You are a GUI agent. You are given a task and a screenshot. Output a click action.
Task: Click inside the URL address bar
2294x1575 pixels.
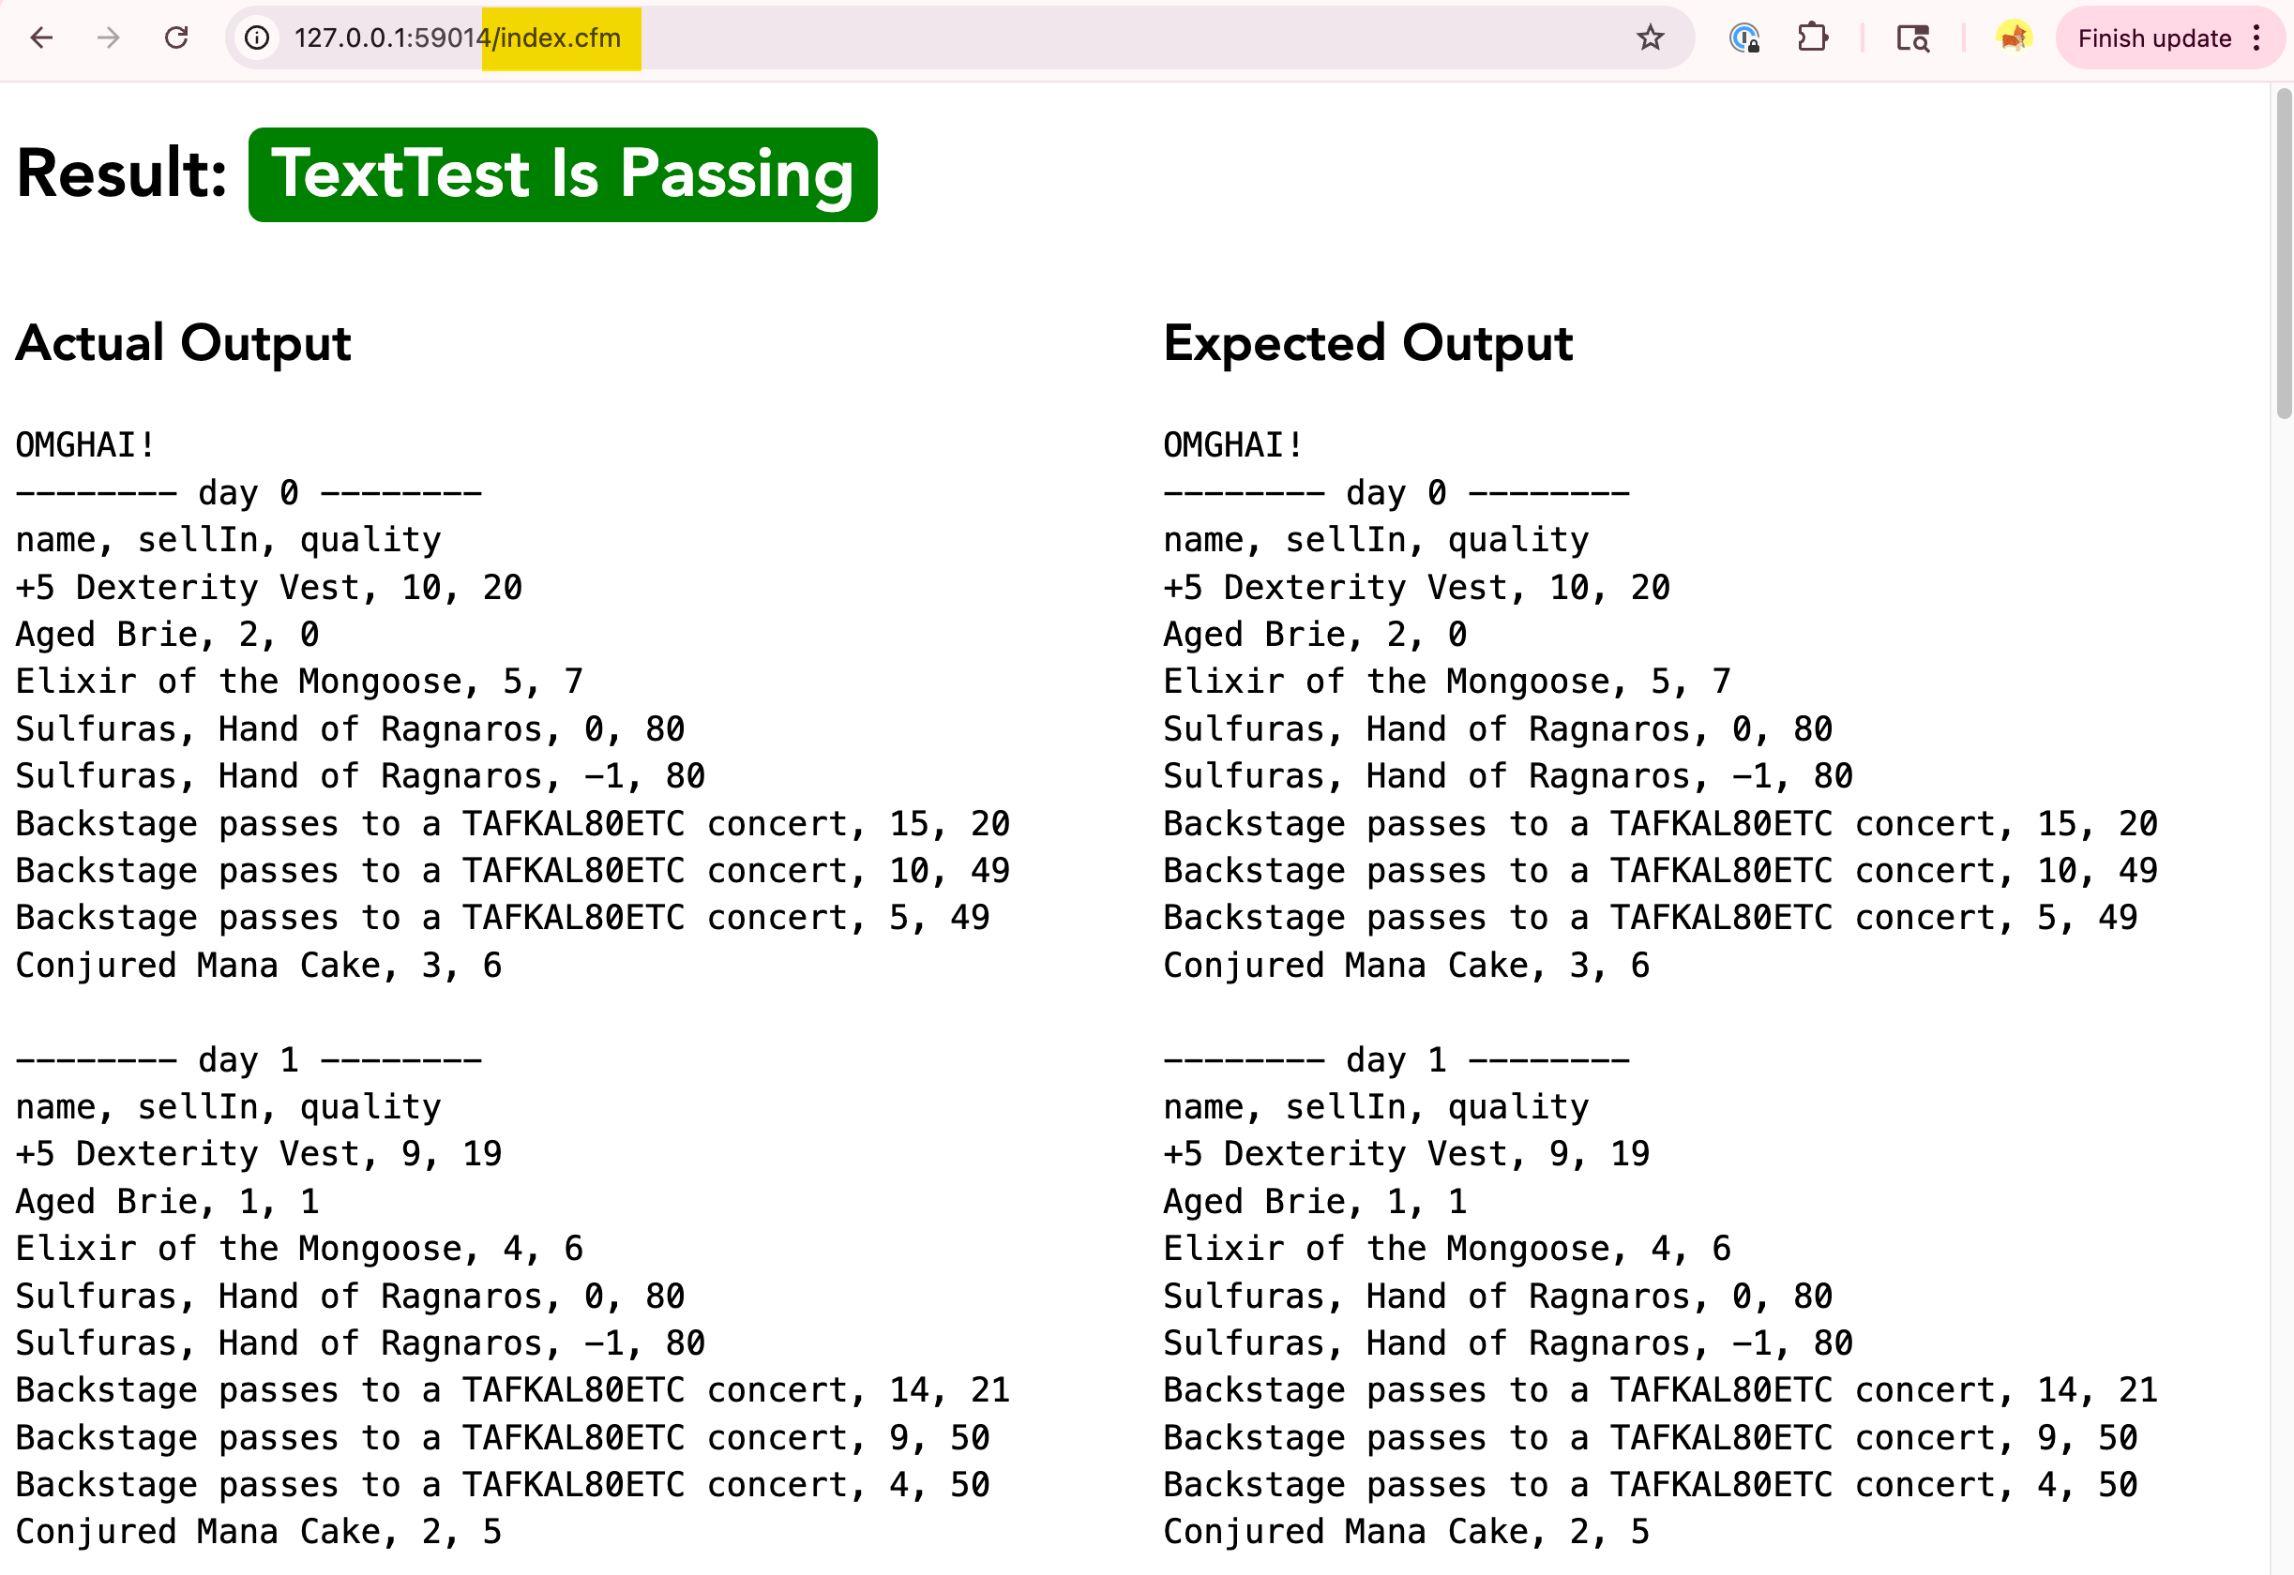(x=888, y=37)
